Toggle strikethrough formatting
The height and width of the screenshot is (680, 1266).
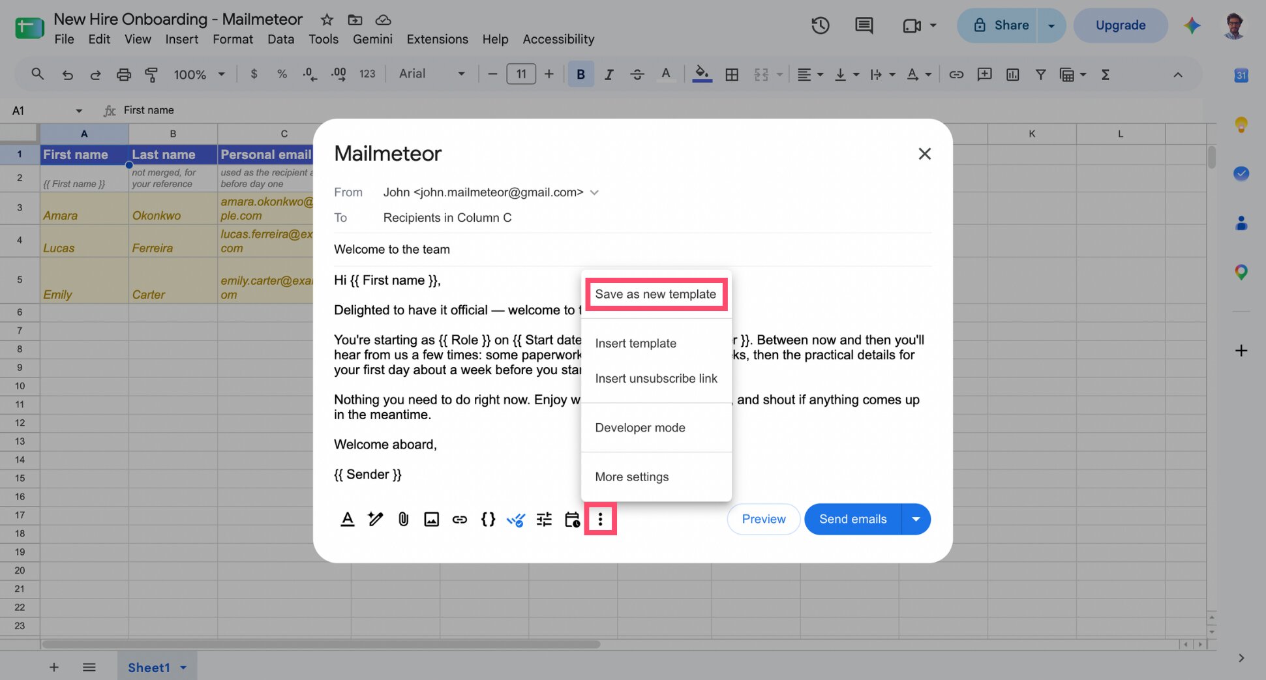637,74
